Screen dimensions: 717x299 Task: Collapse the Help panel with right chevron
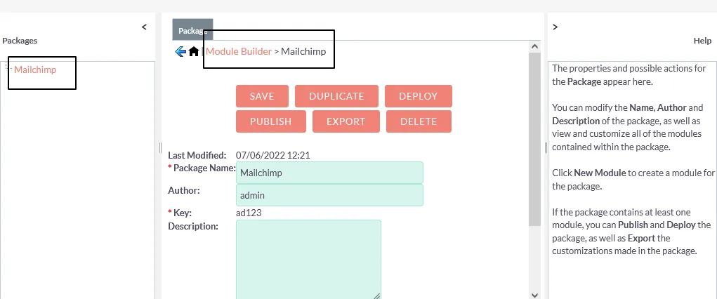555,27
